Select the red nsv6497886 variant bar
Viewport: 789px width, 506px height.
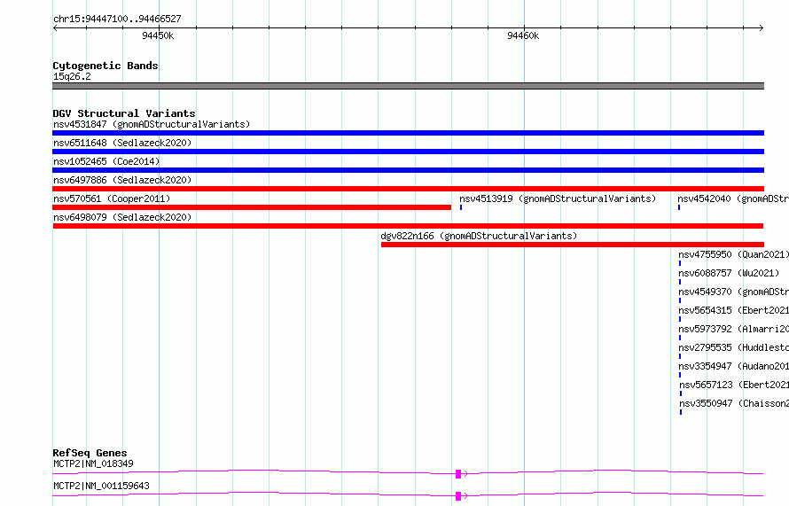coord(408,189)
